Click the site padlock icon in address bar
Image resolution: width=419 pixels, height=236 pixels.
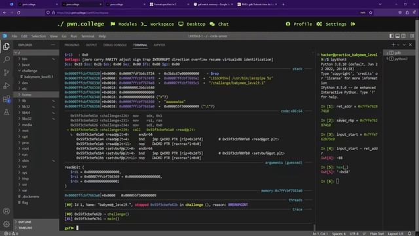(x=54, y=12)
